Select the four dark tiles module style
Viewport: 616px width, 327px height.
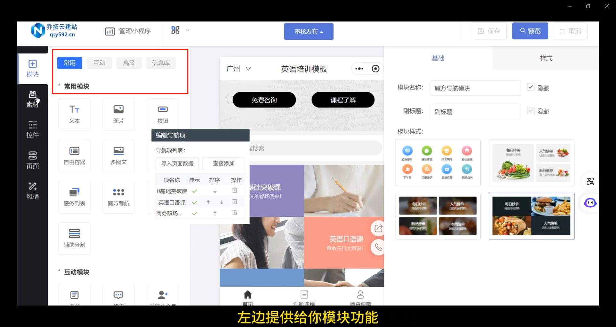[438, 216]
